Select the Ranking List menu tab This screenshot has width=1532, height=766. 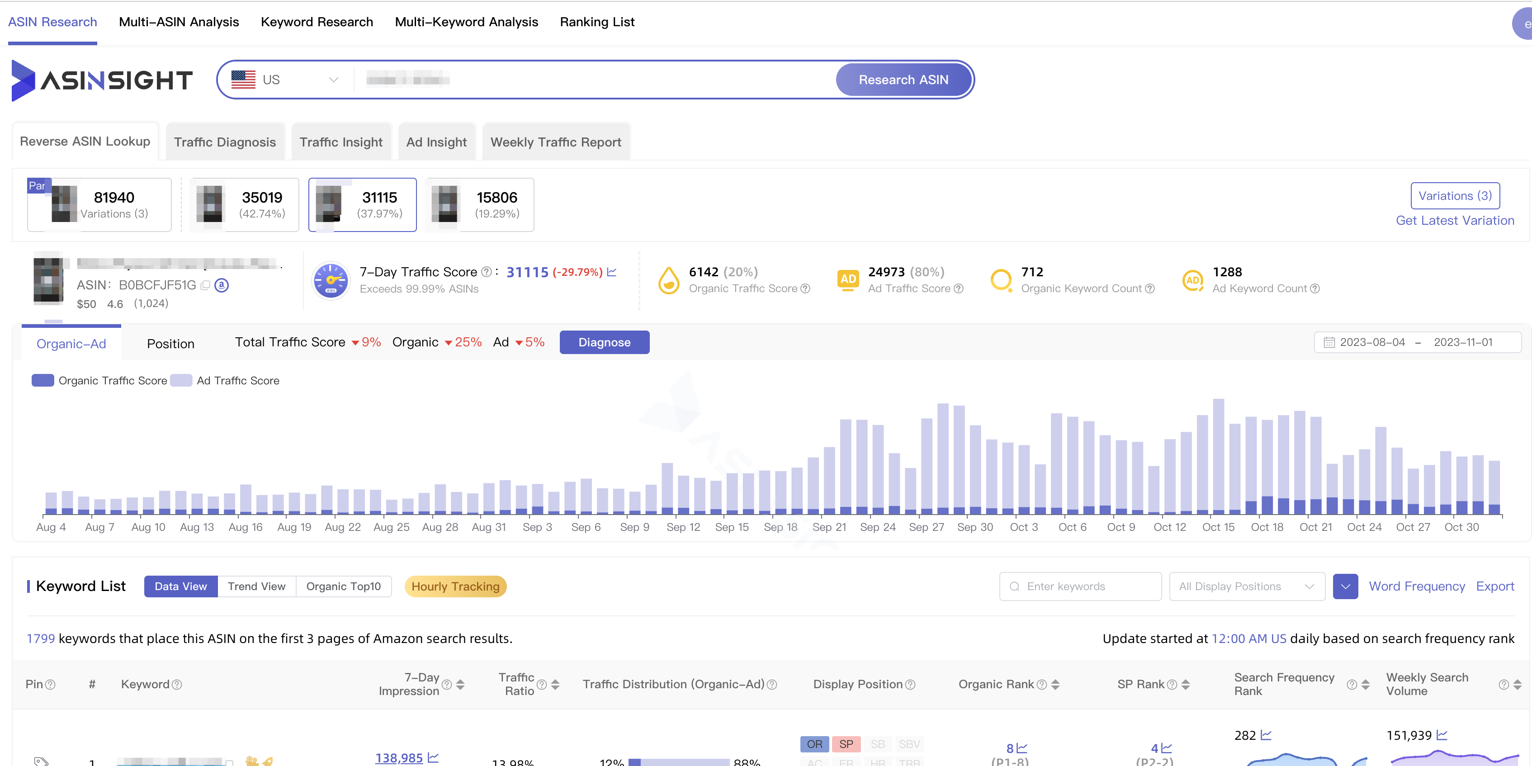coord(598,22)
